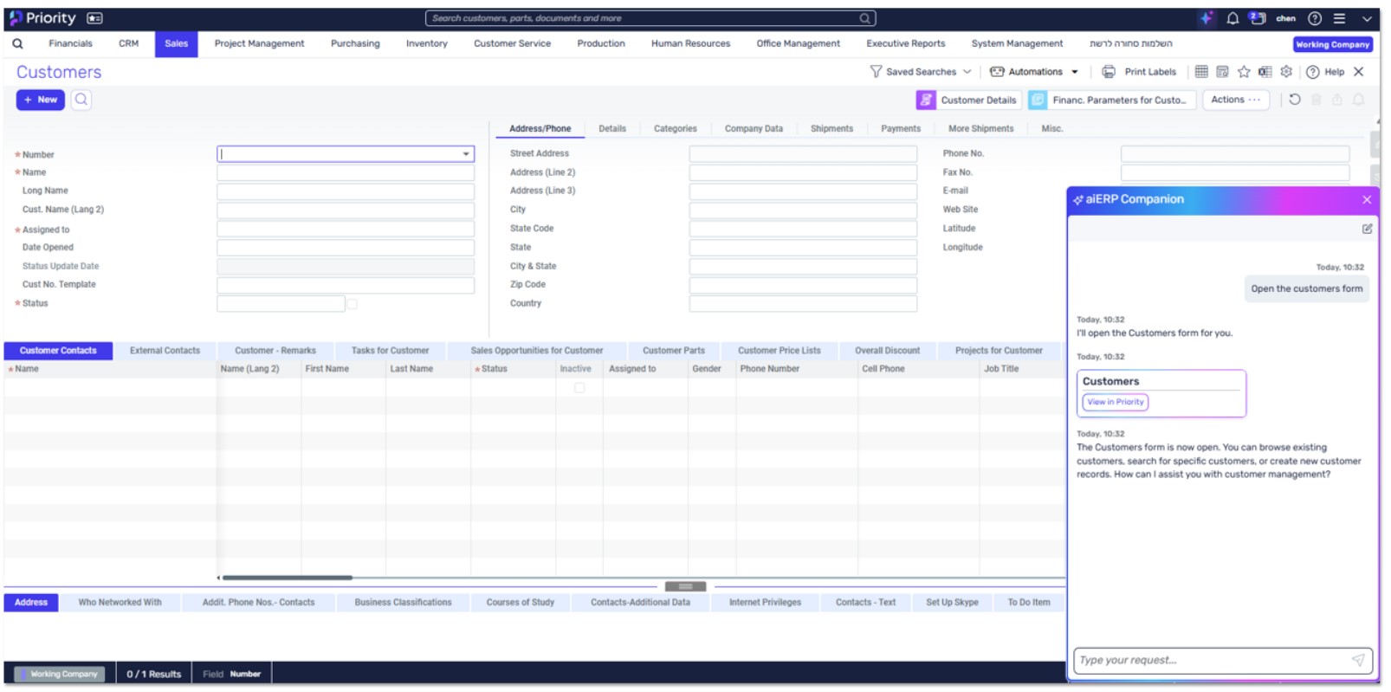Open the Who Networked With tab
The image size is (1391, 692).
tap(120, 603)
